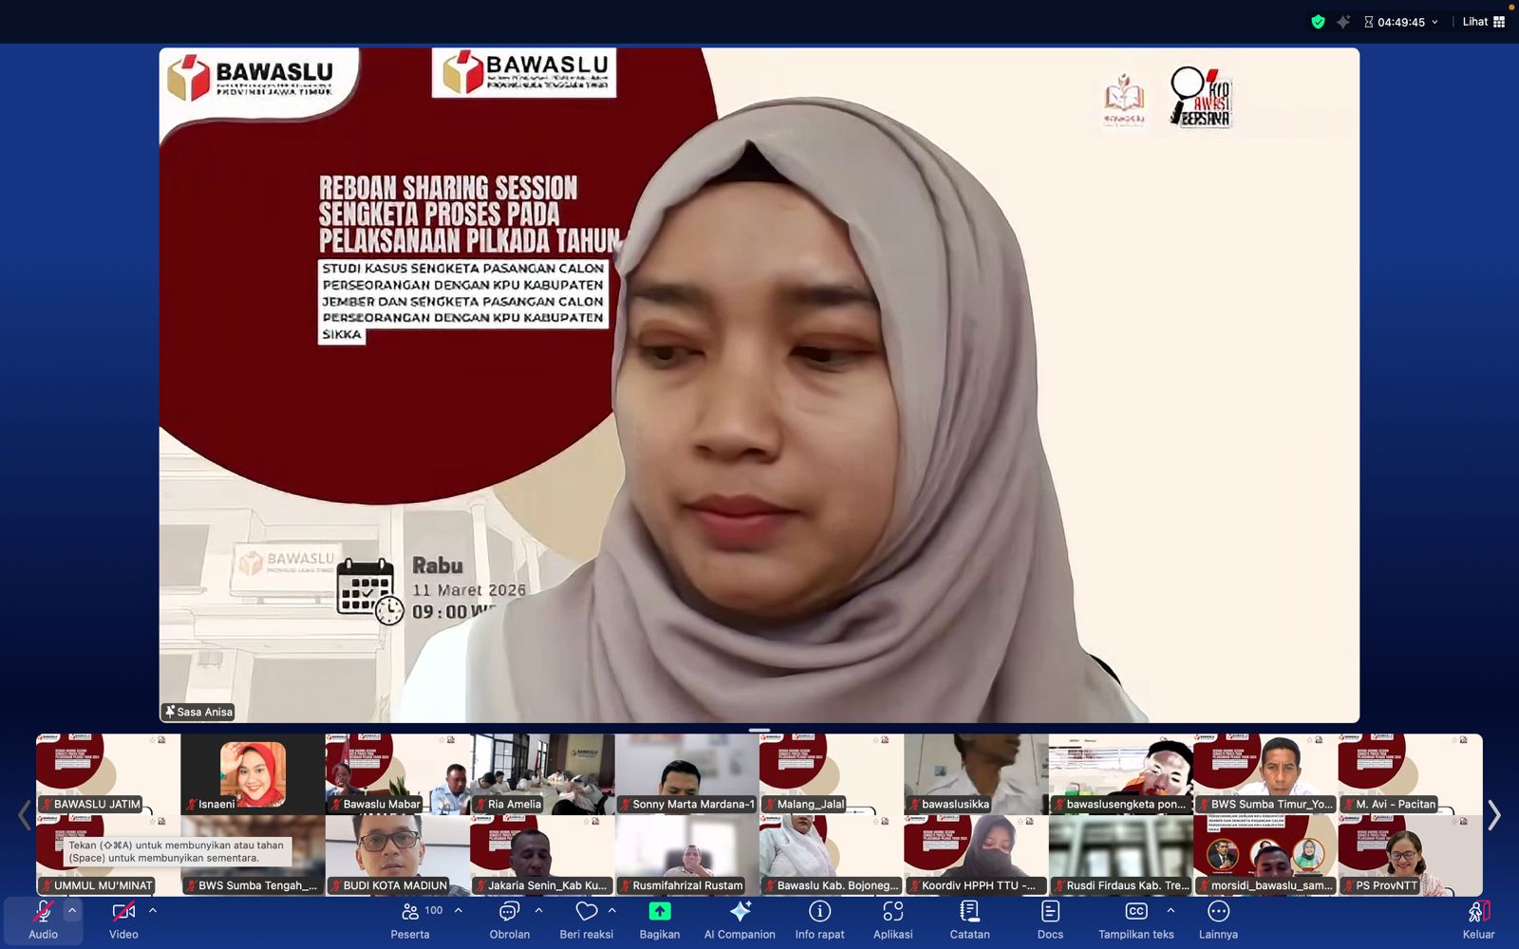The width and height of the screenshot is (1519, 949).
Task: Unmute the microphone with the Audio button
Action: (x=43, y=921)
